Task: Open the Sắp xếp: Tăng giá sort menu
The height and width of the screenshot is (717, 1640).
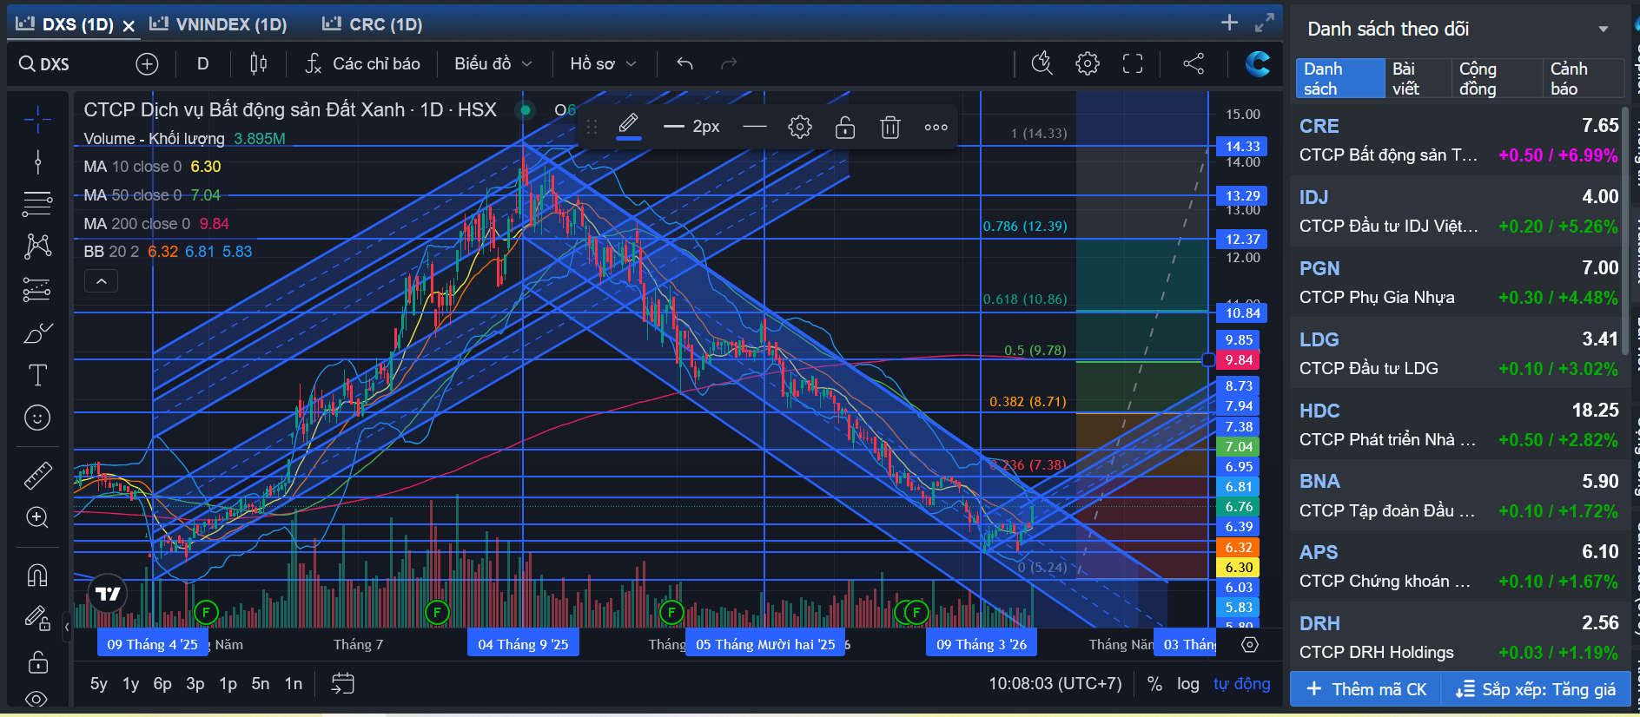Action: click(x=1536, y=689)
